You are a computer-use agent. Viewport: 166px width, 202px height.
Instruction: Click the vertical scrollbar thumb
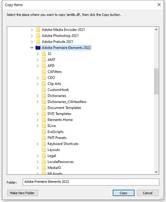[x=156, y=81]
